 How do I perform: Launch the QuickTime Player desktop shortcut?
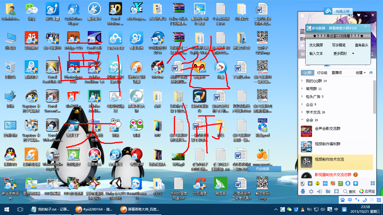pyautogui.click(x=73, y=14)
